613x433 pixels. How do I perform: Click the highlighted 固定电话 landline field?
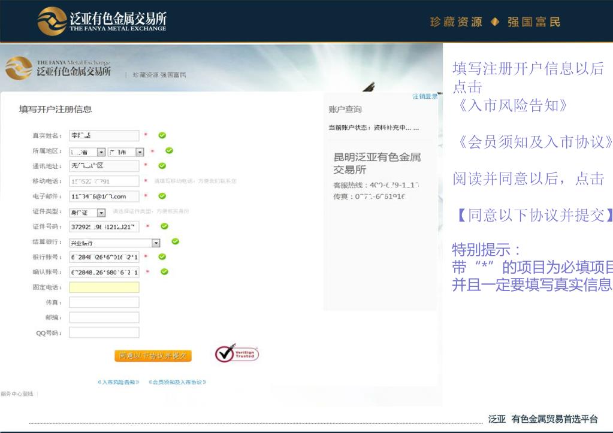[104, 287]
